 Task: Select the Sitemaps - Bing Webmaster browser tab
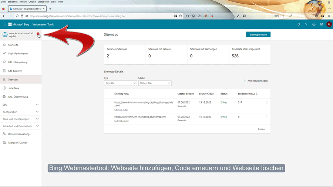click(x=27, y=9)
